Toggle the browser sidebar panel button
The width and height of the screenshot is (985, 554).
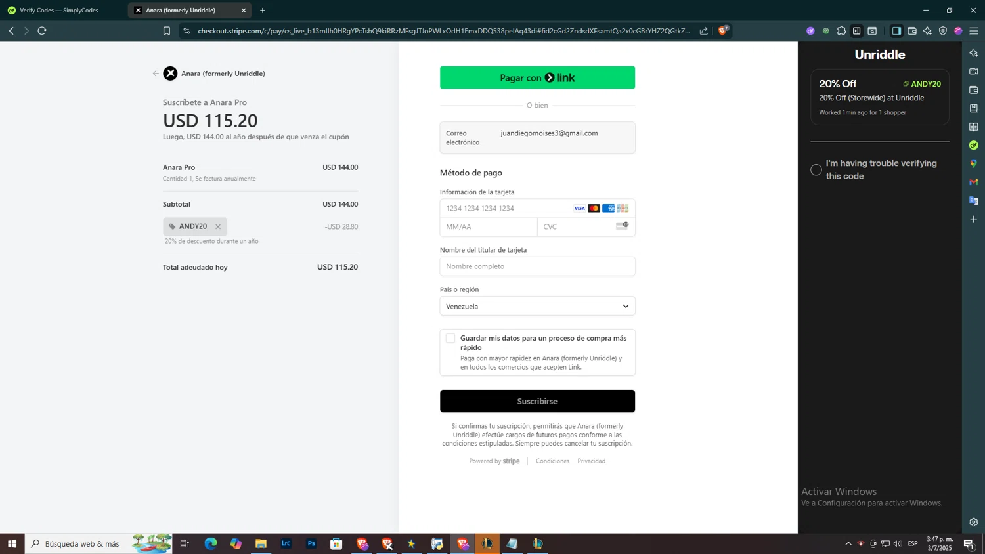[896, 31]
